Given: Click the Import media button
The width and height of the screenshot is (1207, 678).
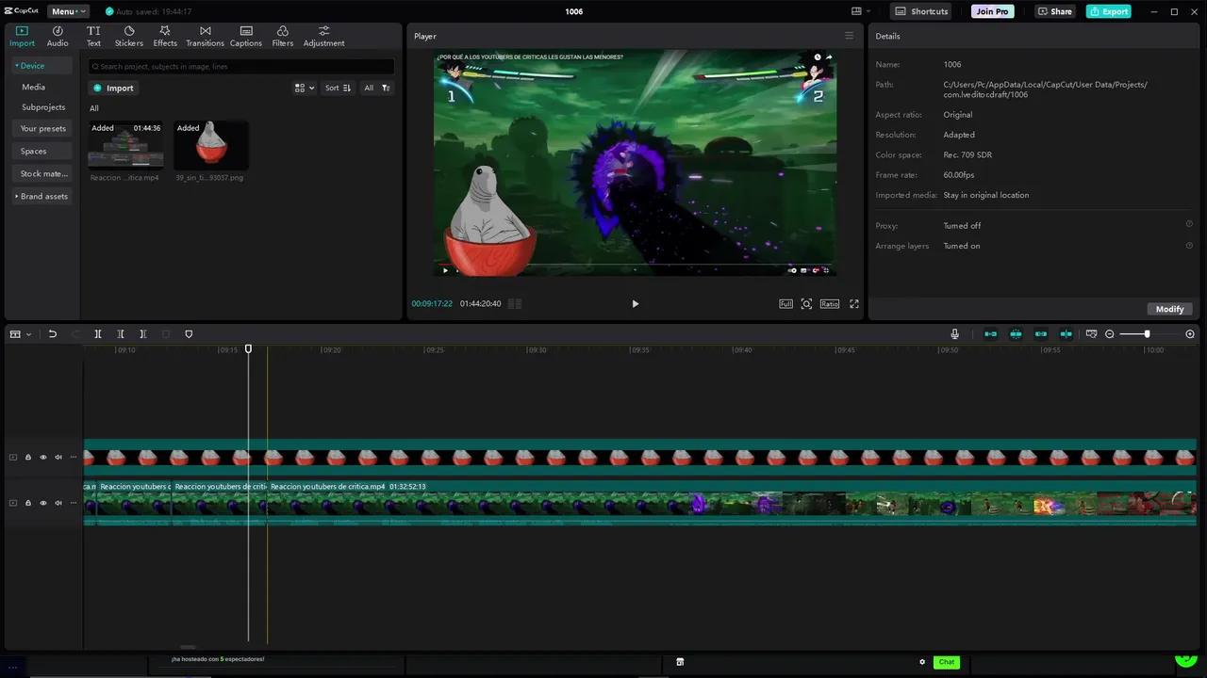Looking at the screenshot, I should click(x=114, y=88).
